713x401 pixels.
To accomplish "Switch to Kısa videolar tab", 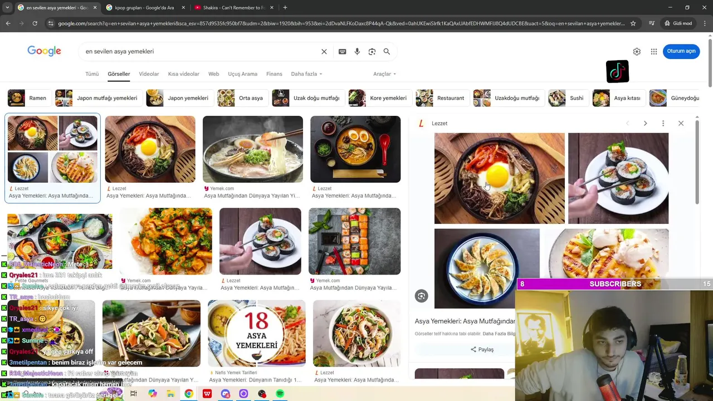I will pyautogui.click(x=184, y=74).
